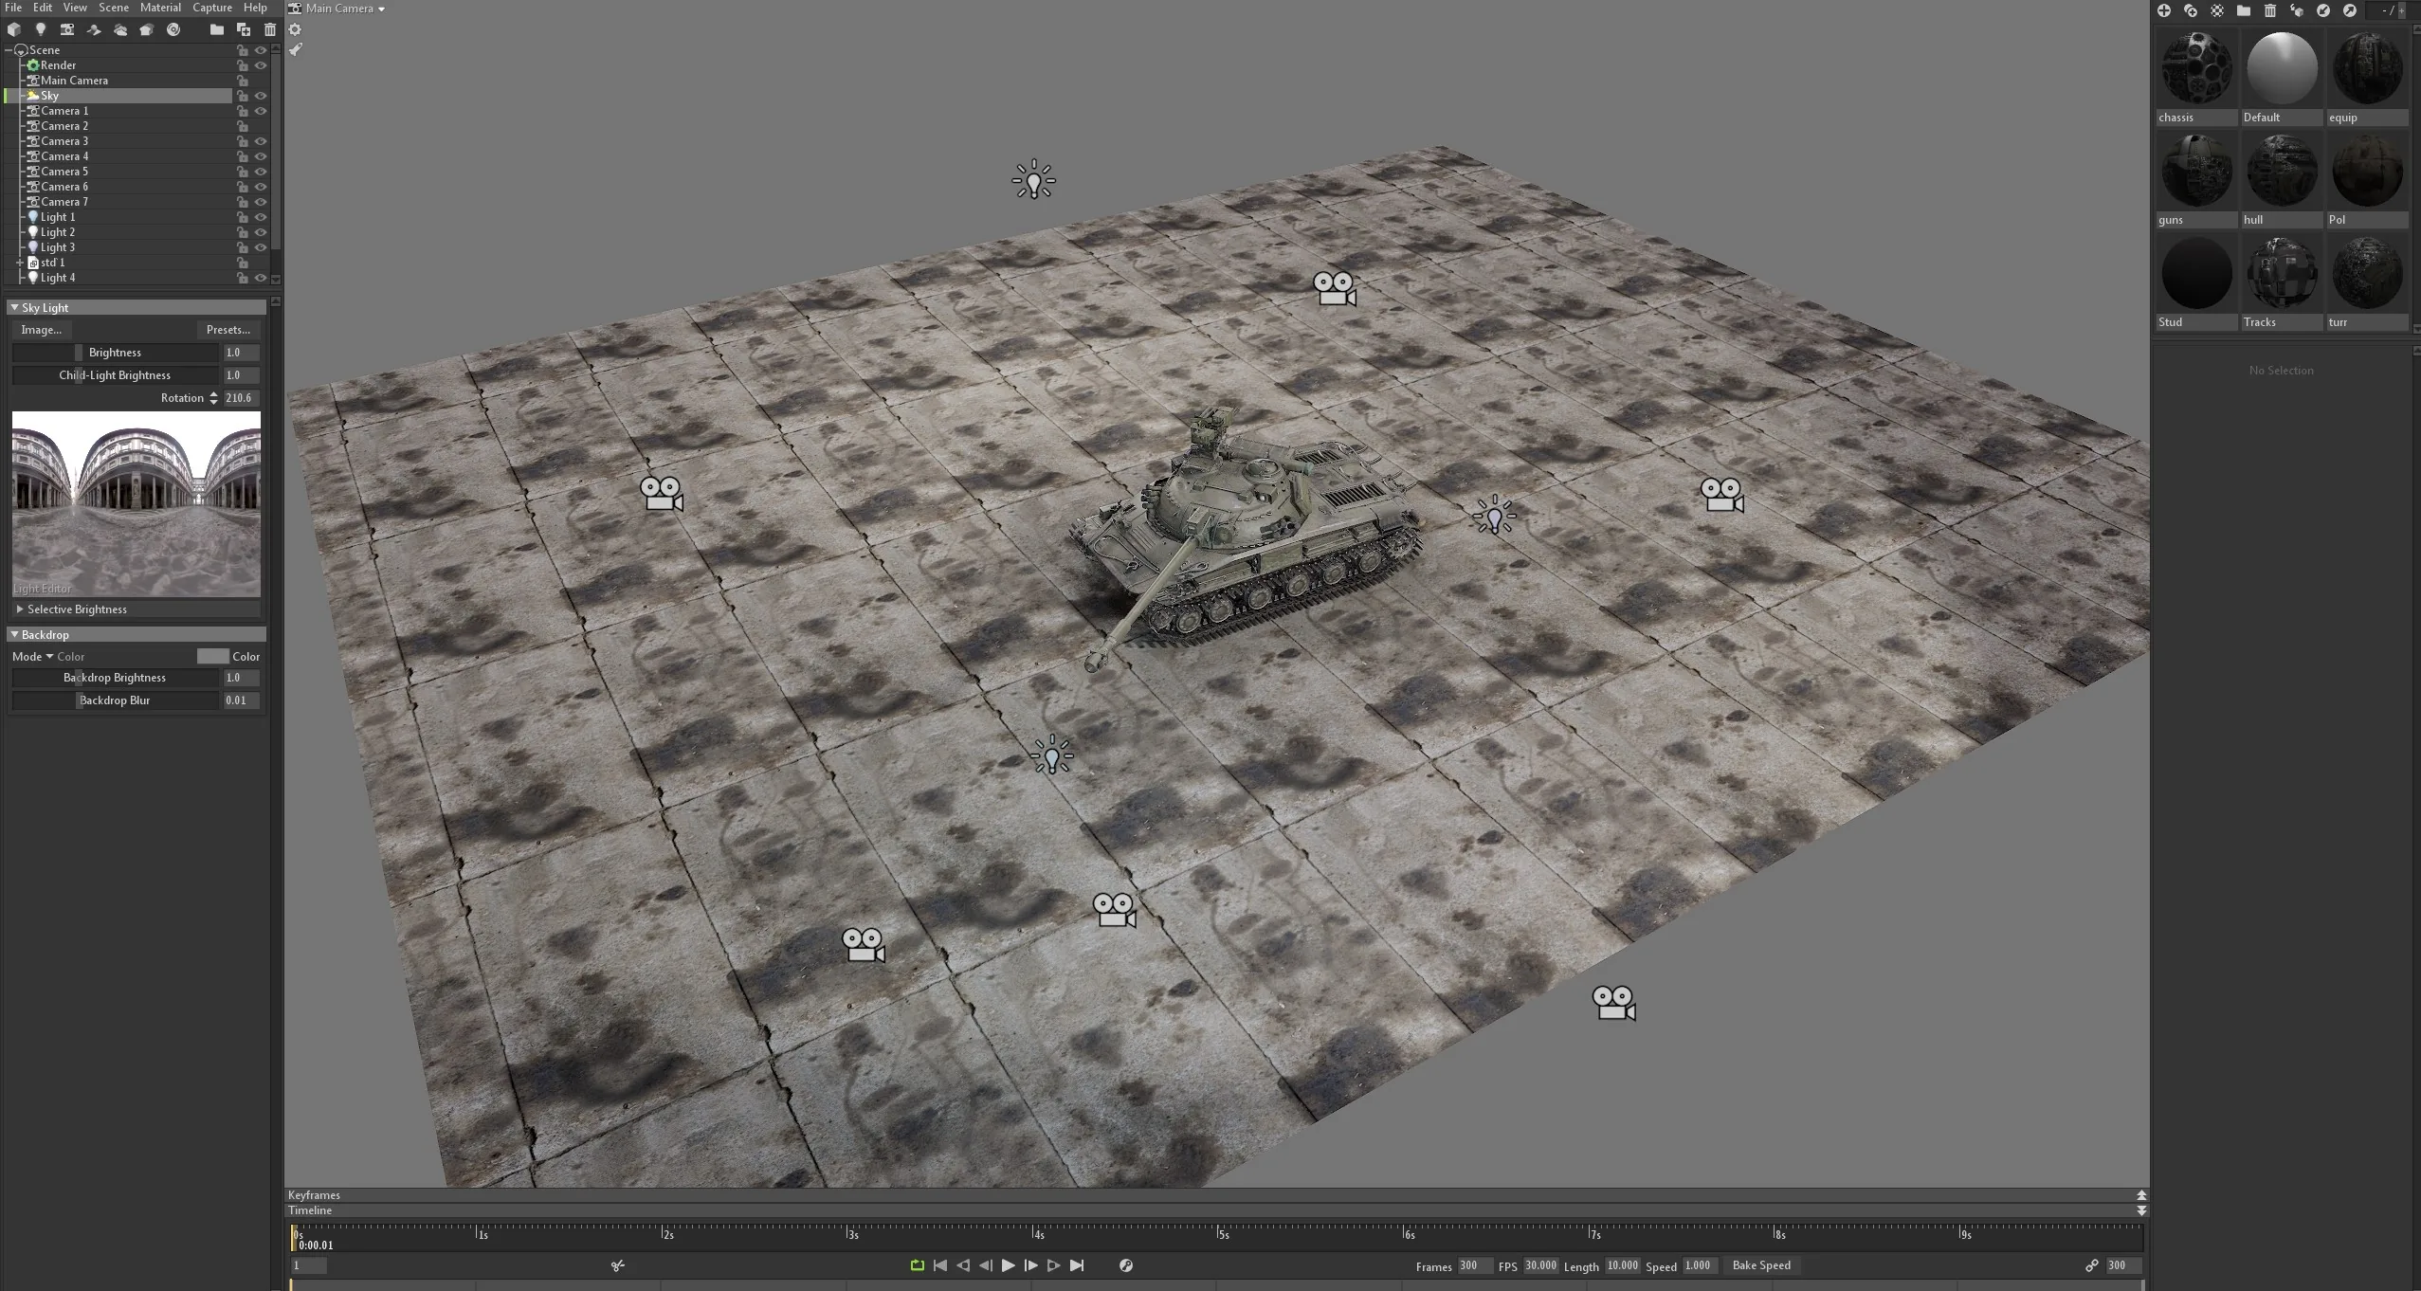The width and height of the screenshot is (2421, 1291).
Task: Import material with down-left arrow icon
Action: 2323,10
